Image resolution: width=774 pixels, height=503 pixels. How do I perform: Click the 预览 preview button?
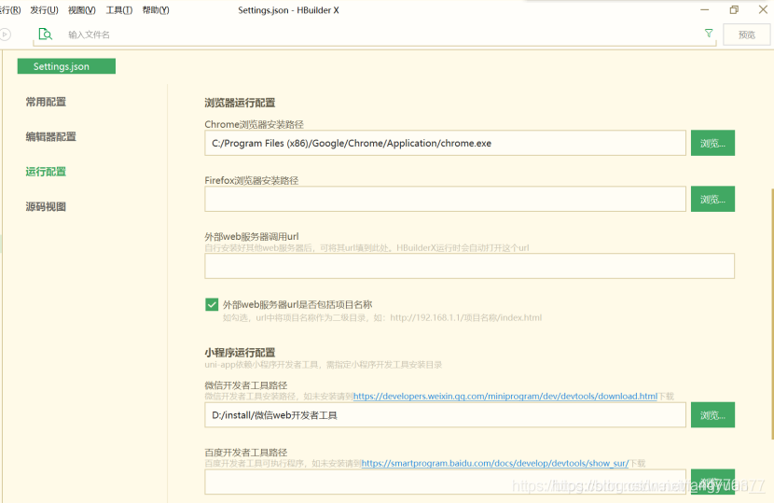746,35
